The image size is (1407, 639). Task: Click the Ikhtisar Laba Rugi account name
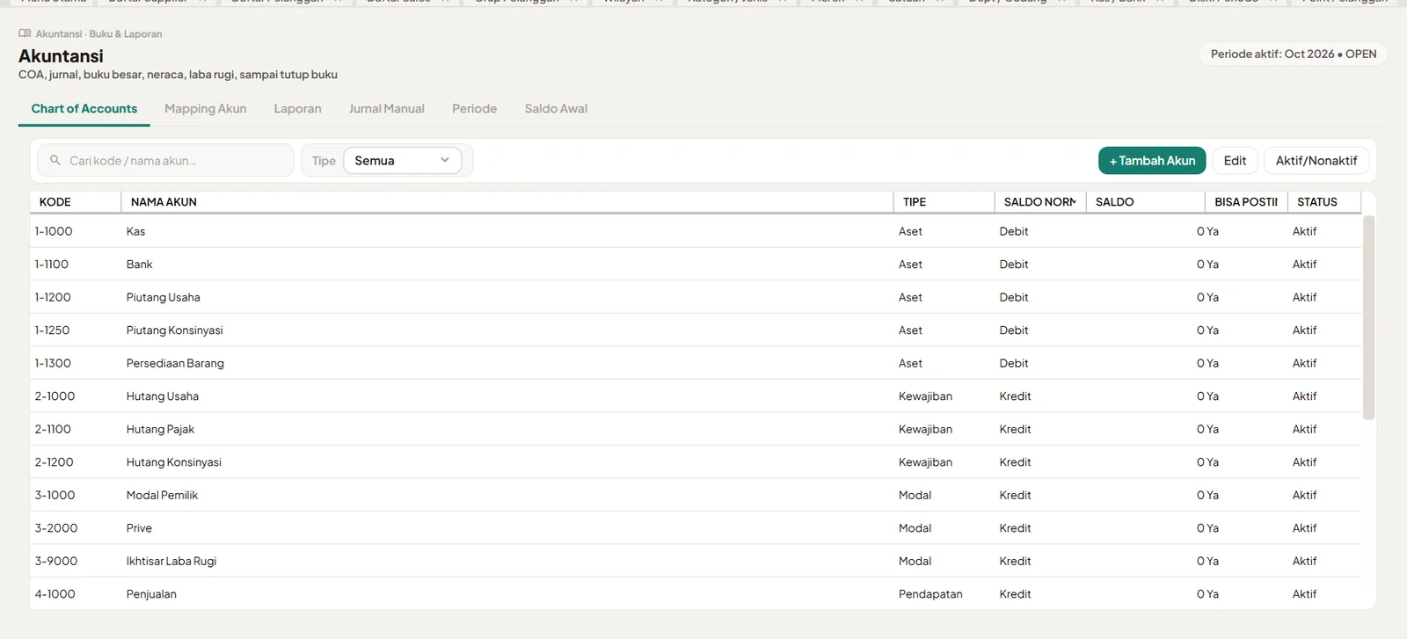coord(171,562)
